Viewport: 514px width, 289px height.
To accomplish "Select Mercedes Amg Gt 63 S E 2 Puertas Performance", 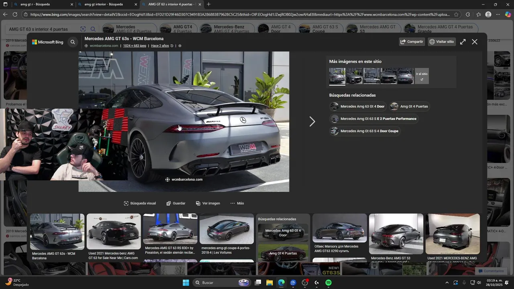I will 374,119.
